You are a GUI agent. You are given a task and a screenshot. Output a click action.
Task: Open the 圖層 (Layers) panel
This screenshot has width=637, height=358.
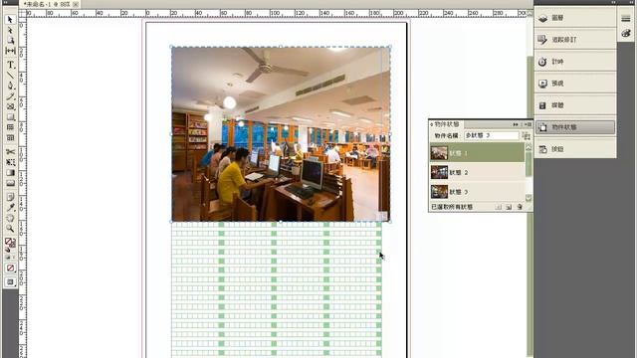(x=575, y=18)
